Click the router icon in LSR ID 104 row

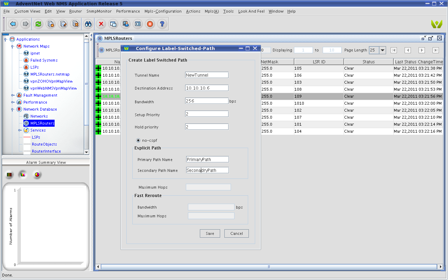coord(98,131)
